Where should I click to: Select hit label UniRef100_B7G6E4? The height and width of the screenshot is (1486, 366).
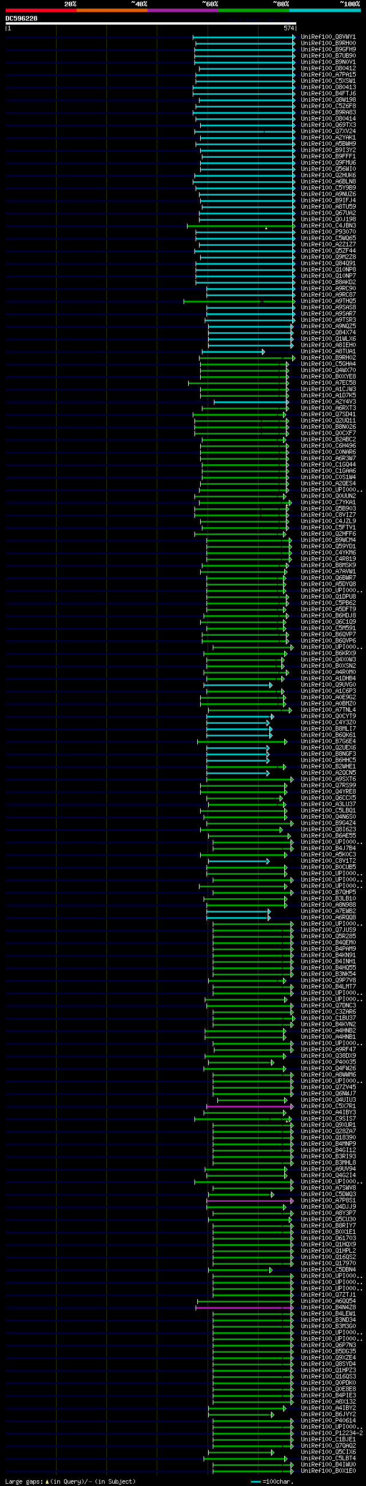(x=328, y=742)
